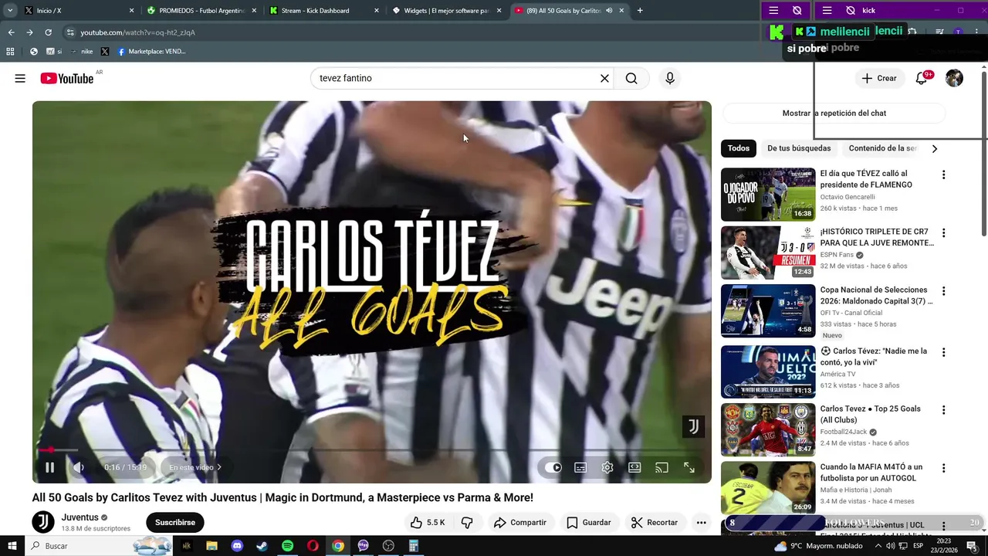Screen dimensions: 988x556
Task: Click Recortar clip button
Action: click(655, 523)
